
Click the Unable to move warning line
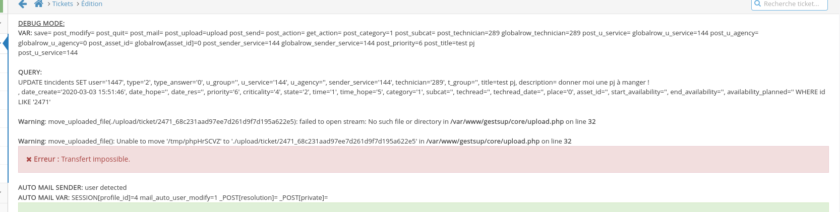click(x=295, y=141)
